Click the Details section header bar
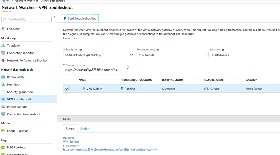Viewport: 280px width, 155px height. coord(169,119)
